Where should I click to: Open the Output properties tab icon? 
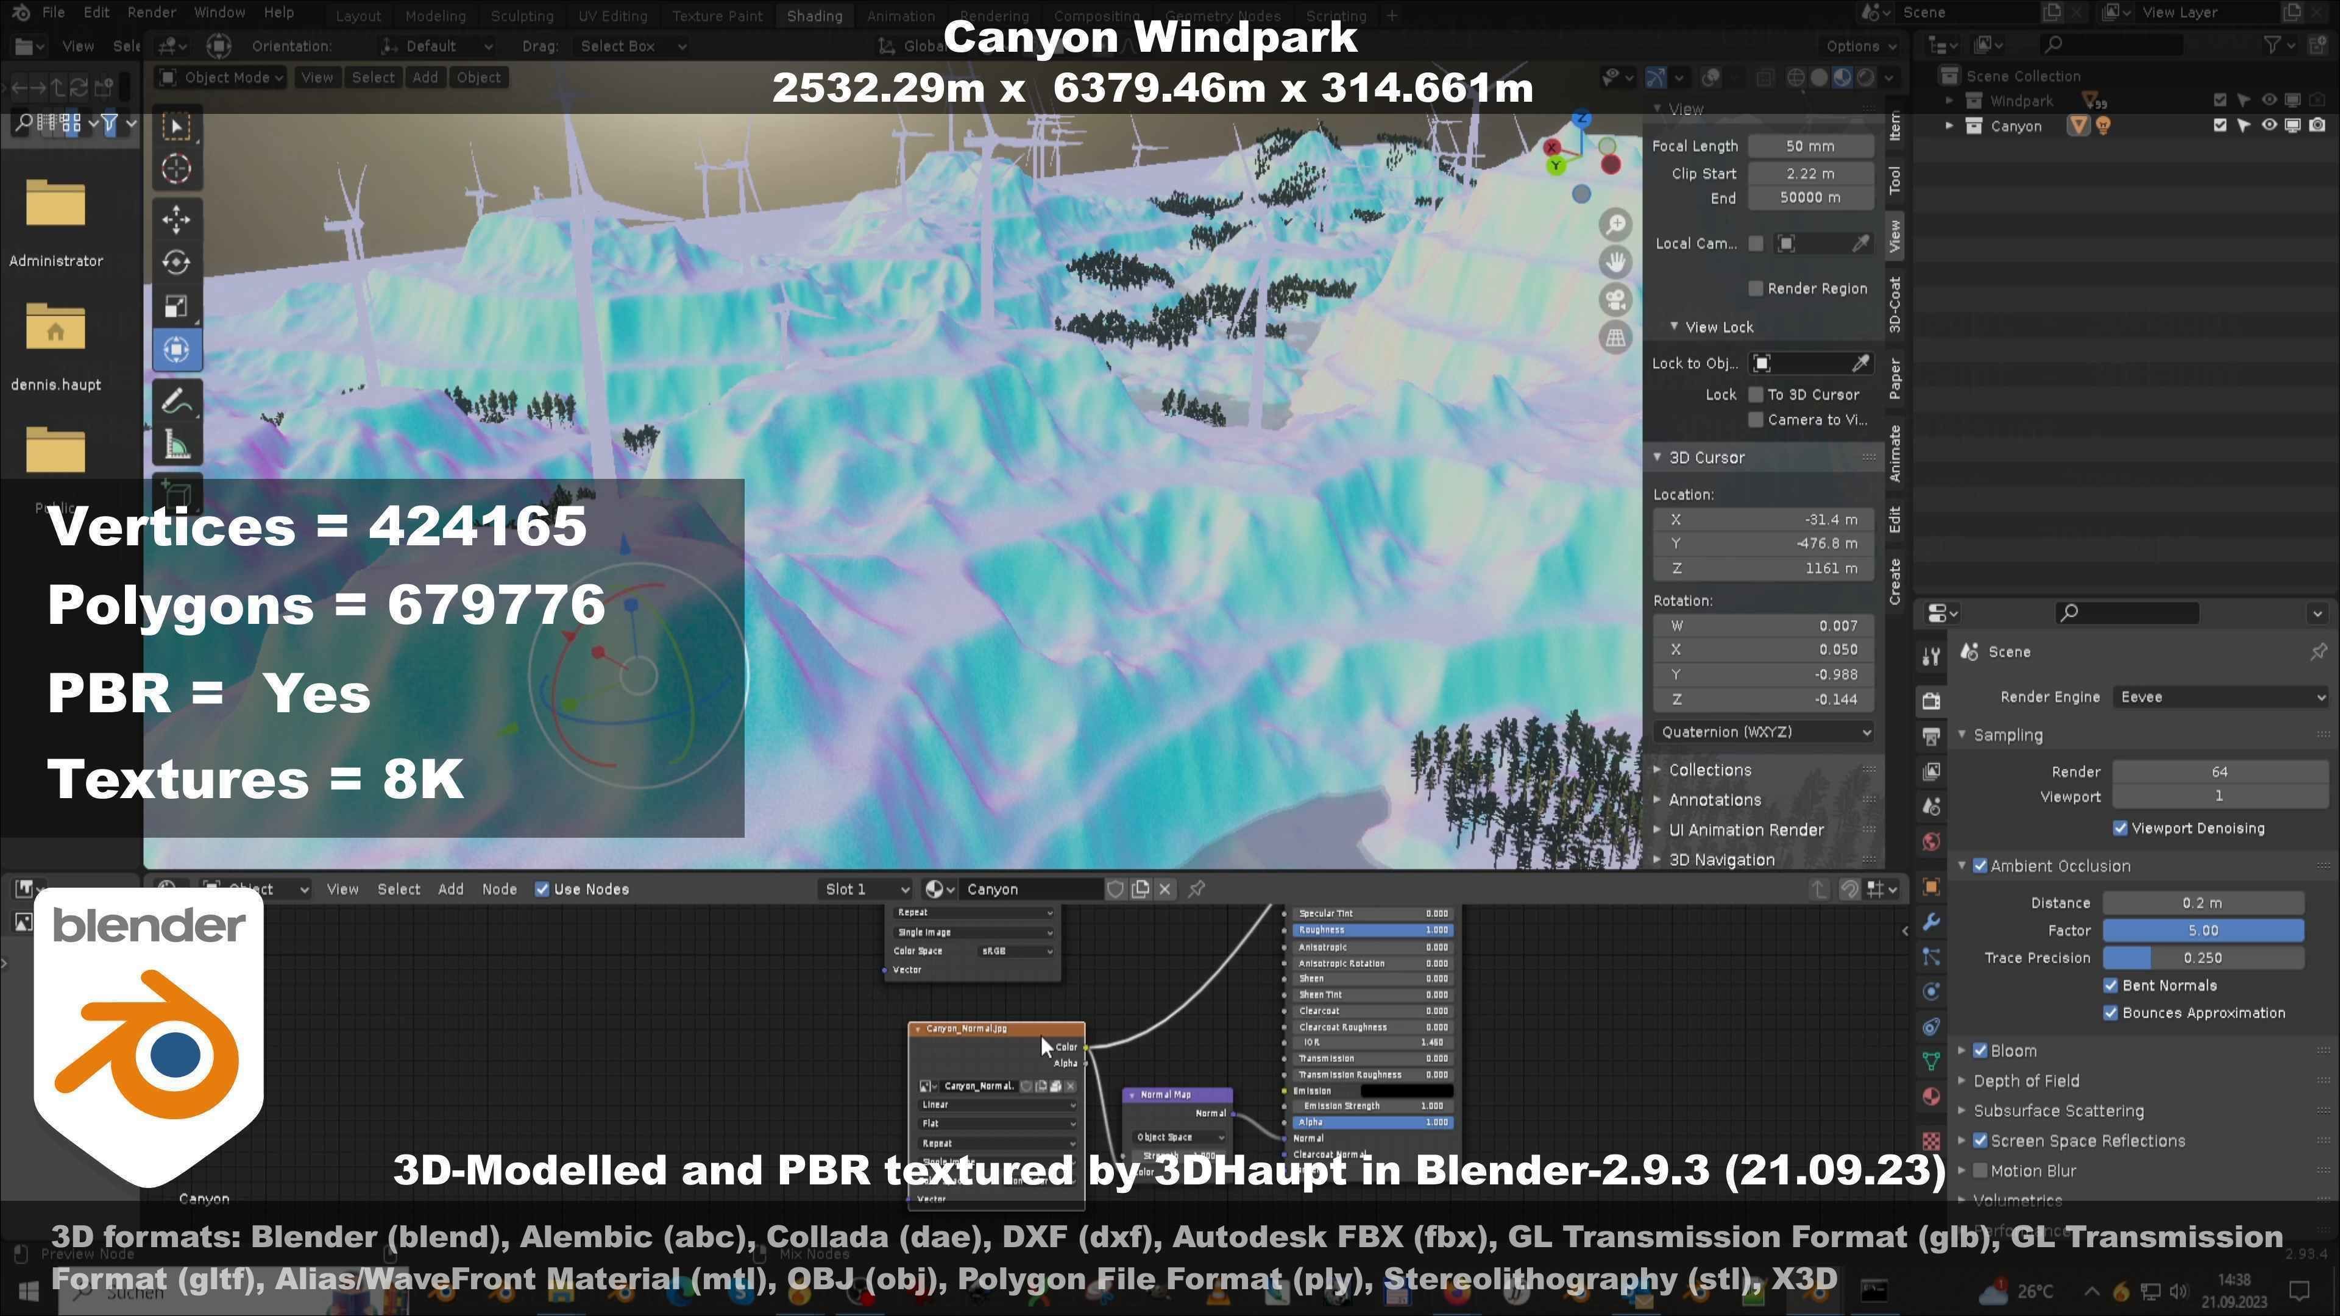point(1931,735)
